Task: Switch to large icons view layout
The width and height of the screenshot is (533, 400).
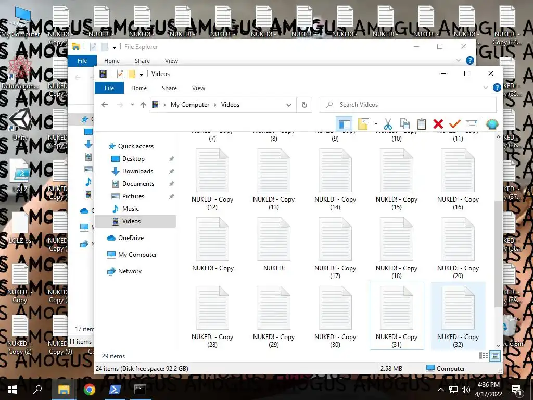Action: (496, 356)
